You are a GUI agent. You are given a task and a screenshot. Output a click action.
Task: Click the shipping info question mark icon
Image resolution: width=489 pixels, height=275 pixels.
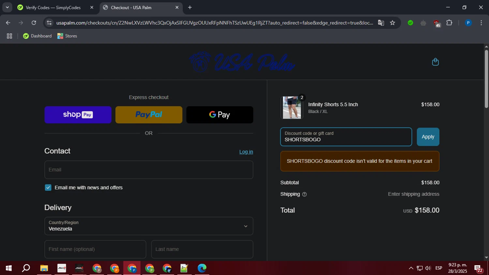pyautogui.click(x=304, y=194)
